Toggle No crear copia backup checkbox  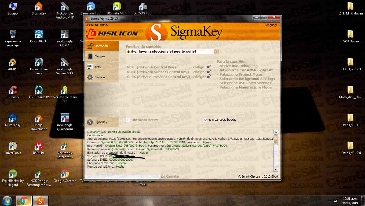(x=205, y=120)
